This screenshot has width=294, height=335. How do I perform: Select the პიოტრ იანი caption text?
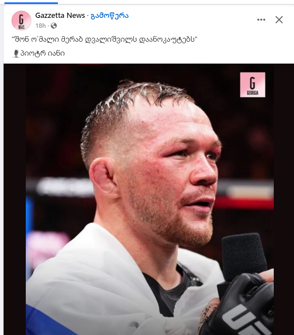click(x=42, y=53)
